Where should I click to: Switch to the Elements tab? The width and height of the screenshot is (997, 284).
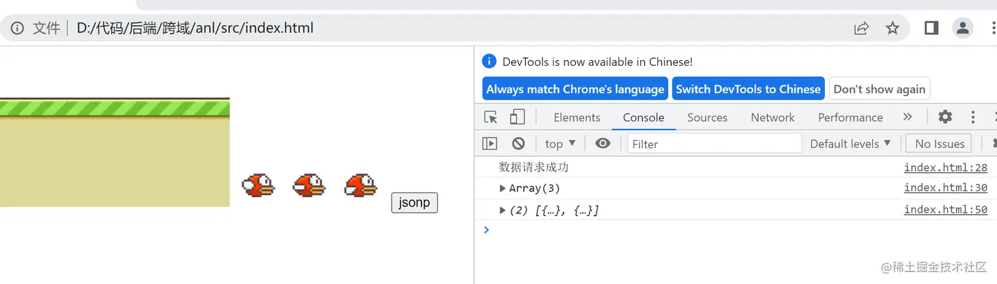tap(576, 117)
